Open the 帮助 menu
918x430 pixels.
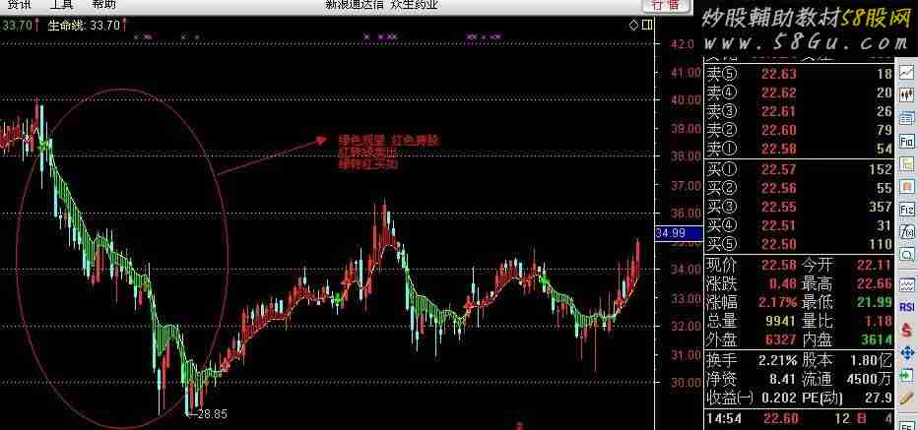tap(104, 5)
